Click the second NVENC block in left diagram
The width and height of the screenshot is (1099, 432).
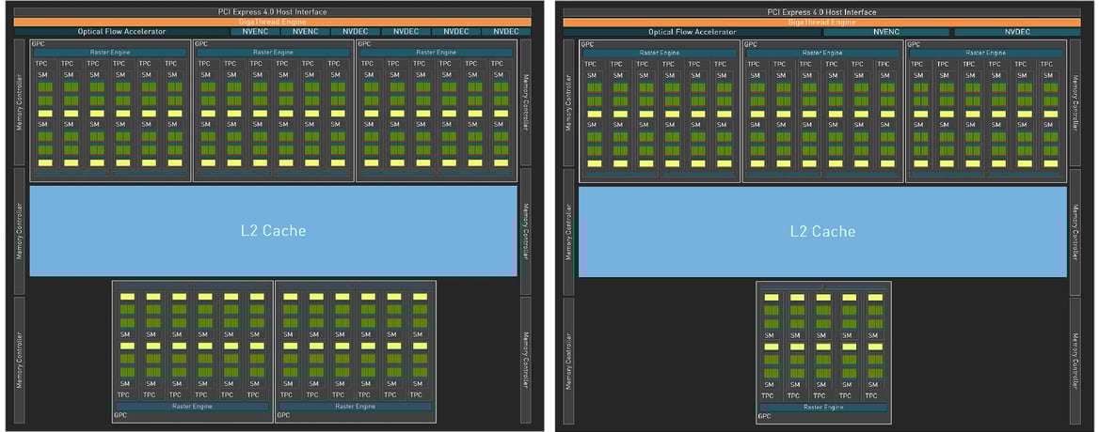(305, 31)
